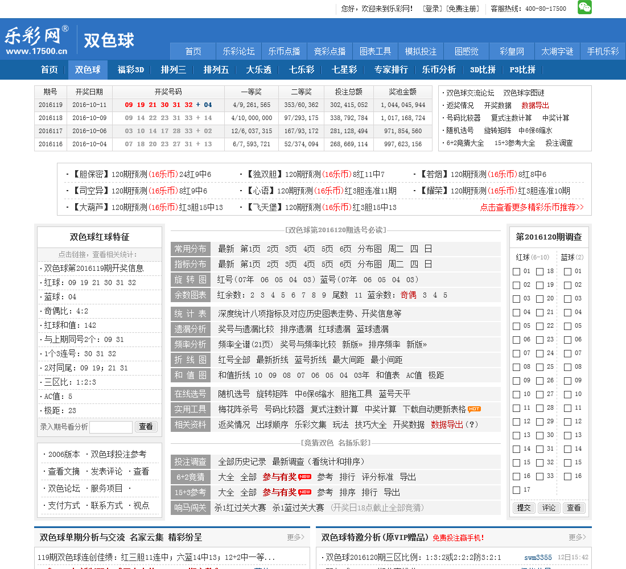Select 大乐透 in blue menu bar

(259, 69)
